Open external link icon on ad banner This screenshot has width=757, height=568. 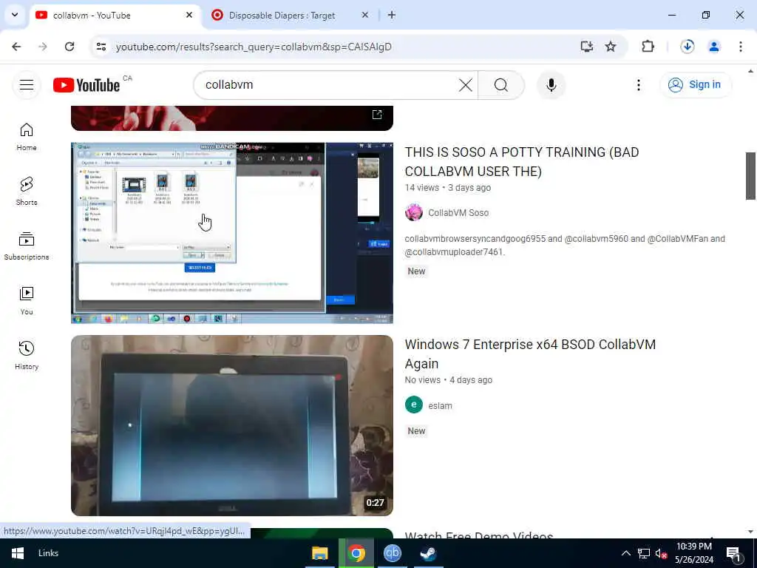(377, 115)
